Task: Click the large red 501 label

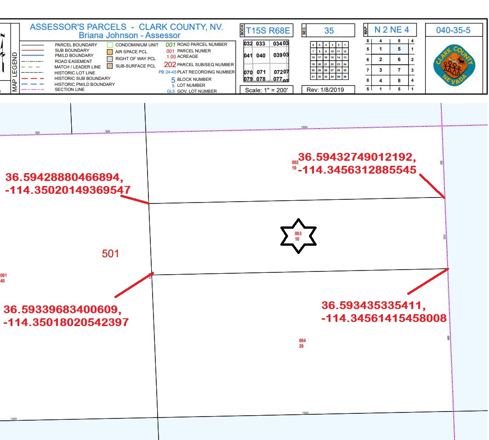Action: pyautogui.click(x=110, y=253)
